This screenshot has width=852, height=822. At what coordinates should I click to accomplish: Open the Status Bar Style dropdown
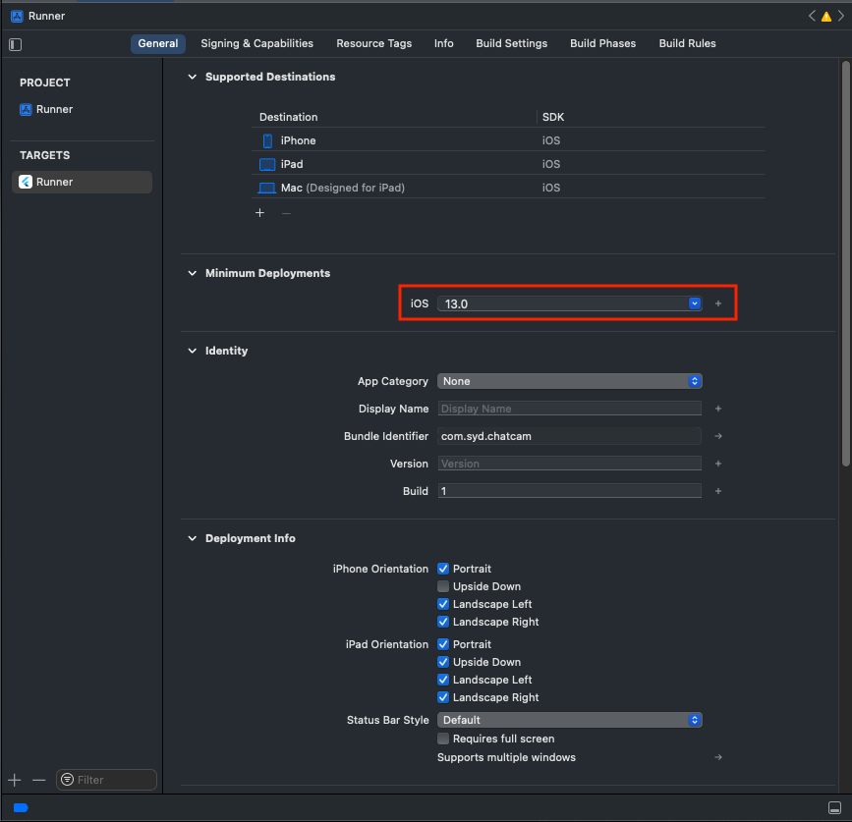point(569,720)
